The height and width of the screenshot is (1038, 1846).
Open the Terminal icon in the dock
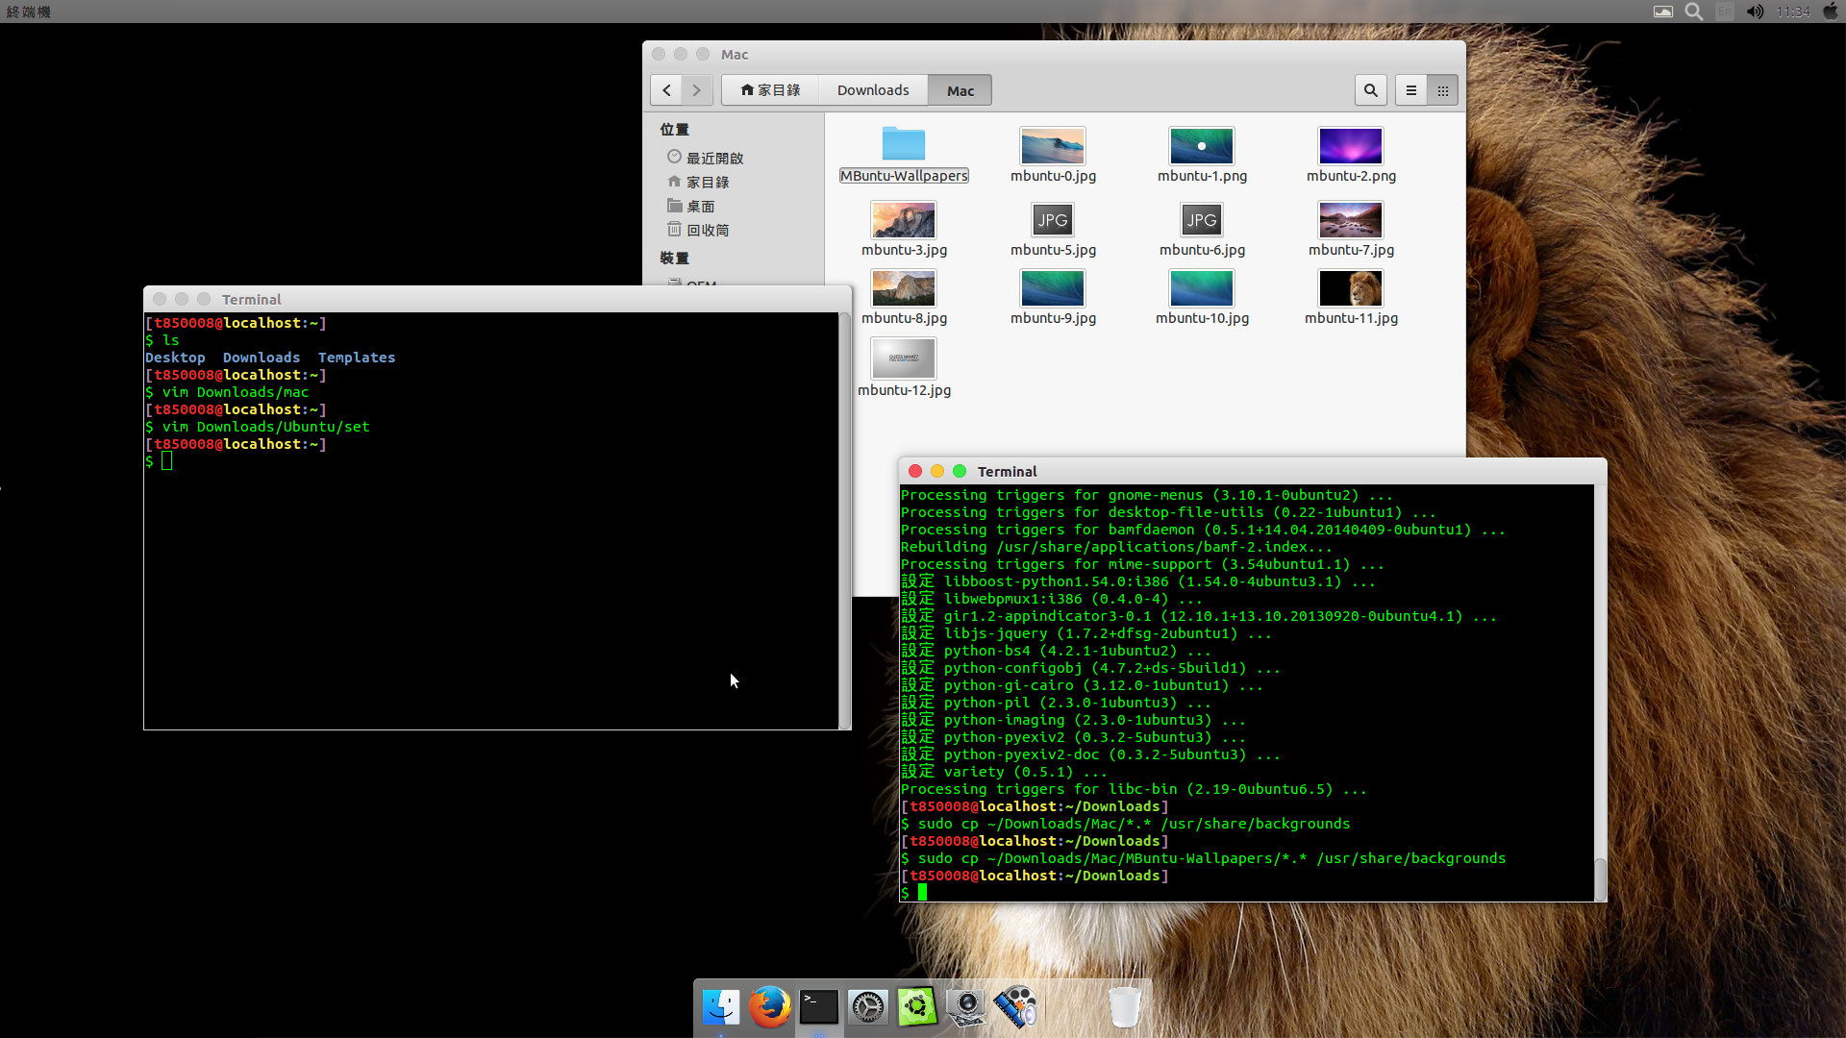[x=819, y=1007]
